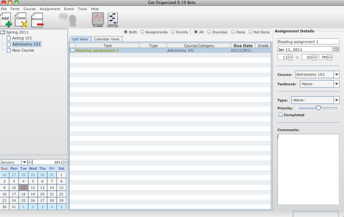344x217 pixels.
Task: Open the Grades chart icon
Action: pos(98,20)
